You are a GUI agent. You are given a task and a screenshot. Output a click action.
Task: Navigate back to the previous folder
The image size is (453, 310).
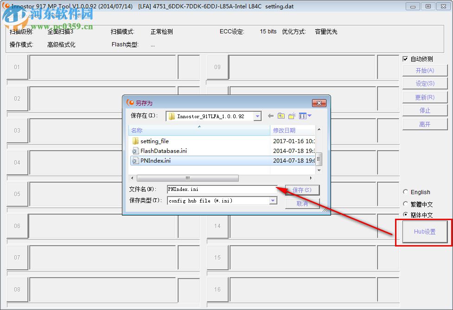coord(270,116)
